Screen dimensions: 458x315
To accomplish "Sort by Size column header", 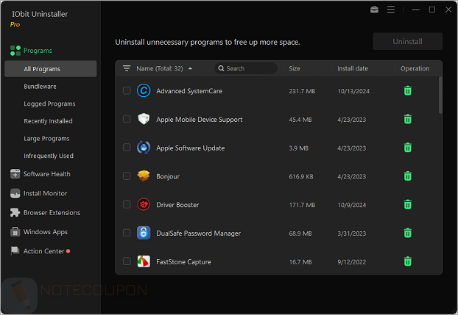I will (x=295, y=68).
